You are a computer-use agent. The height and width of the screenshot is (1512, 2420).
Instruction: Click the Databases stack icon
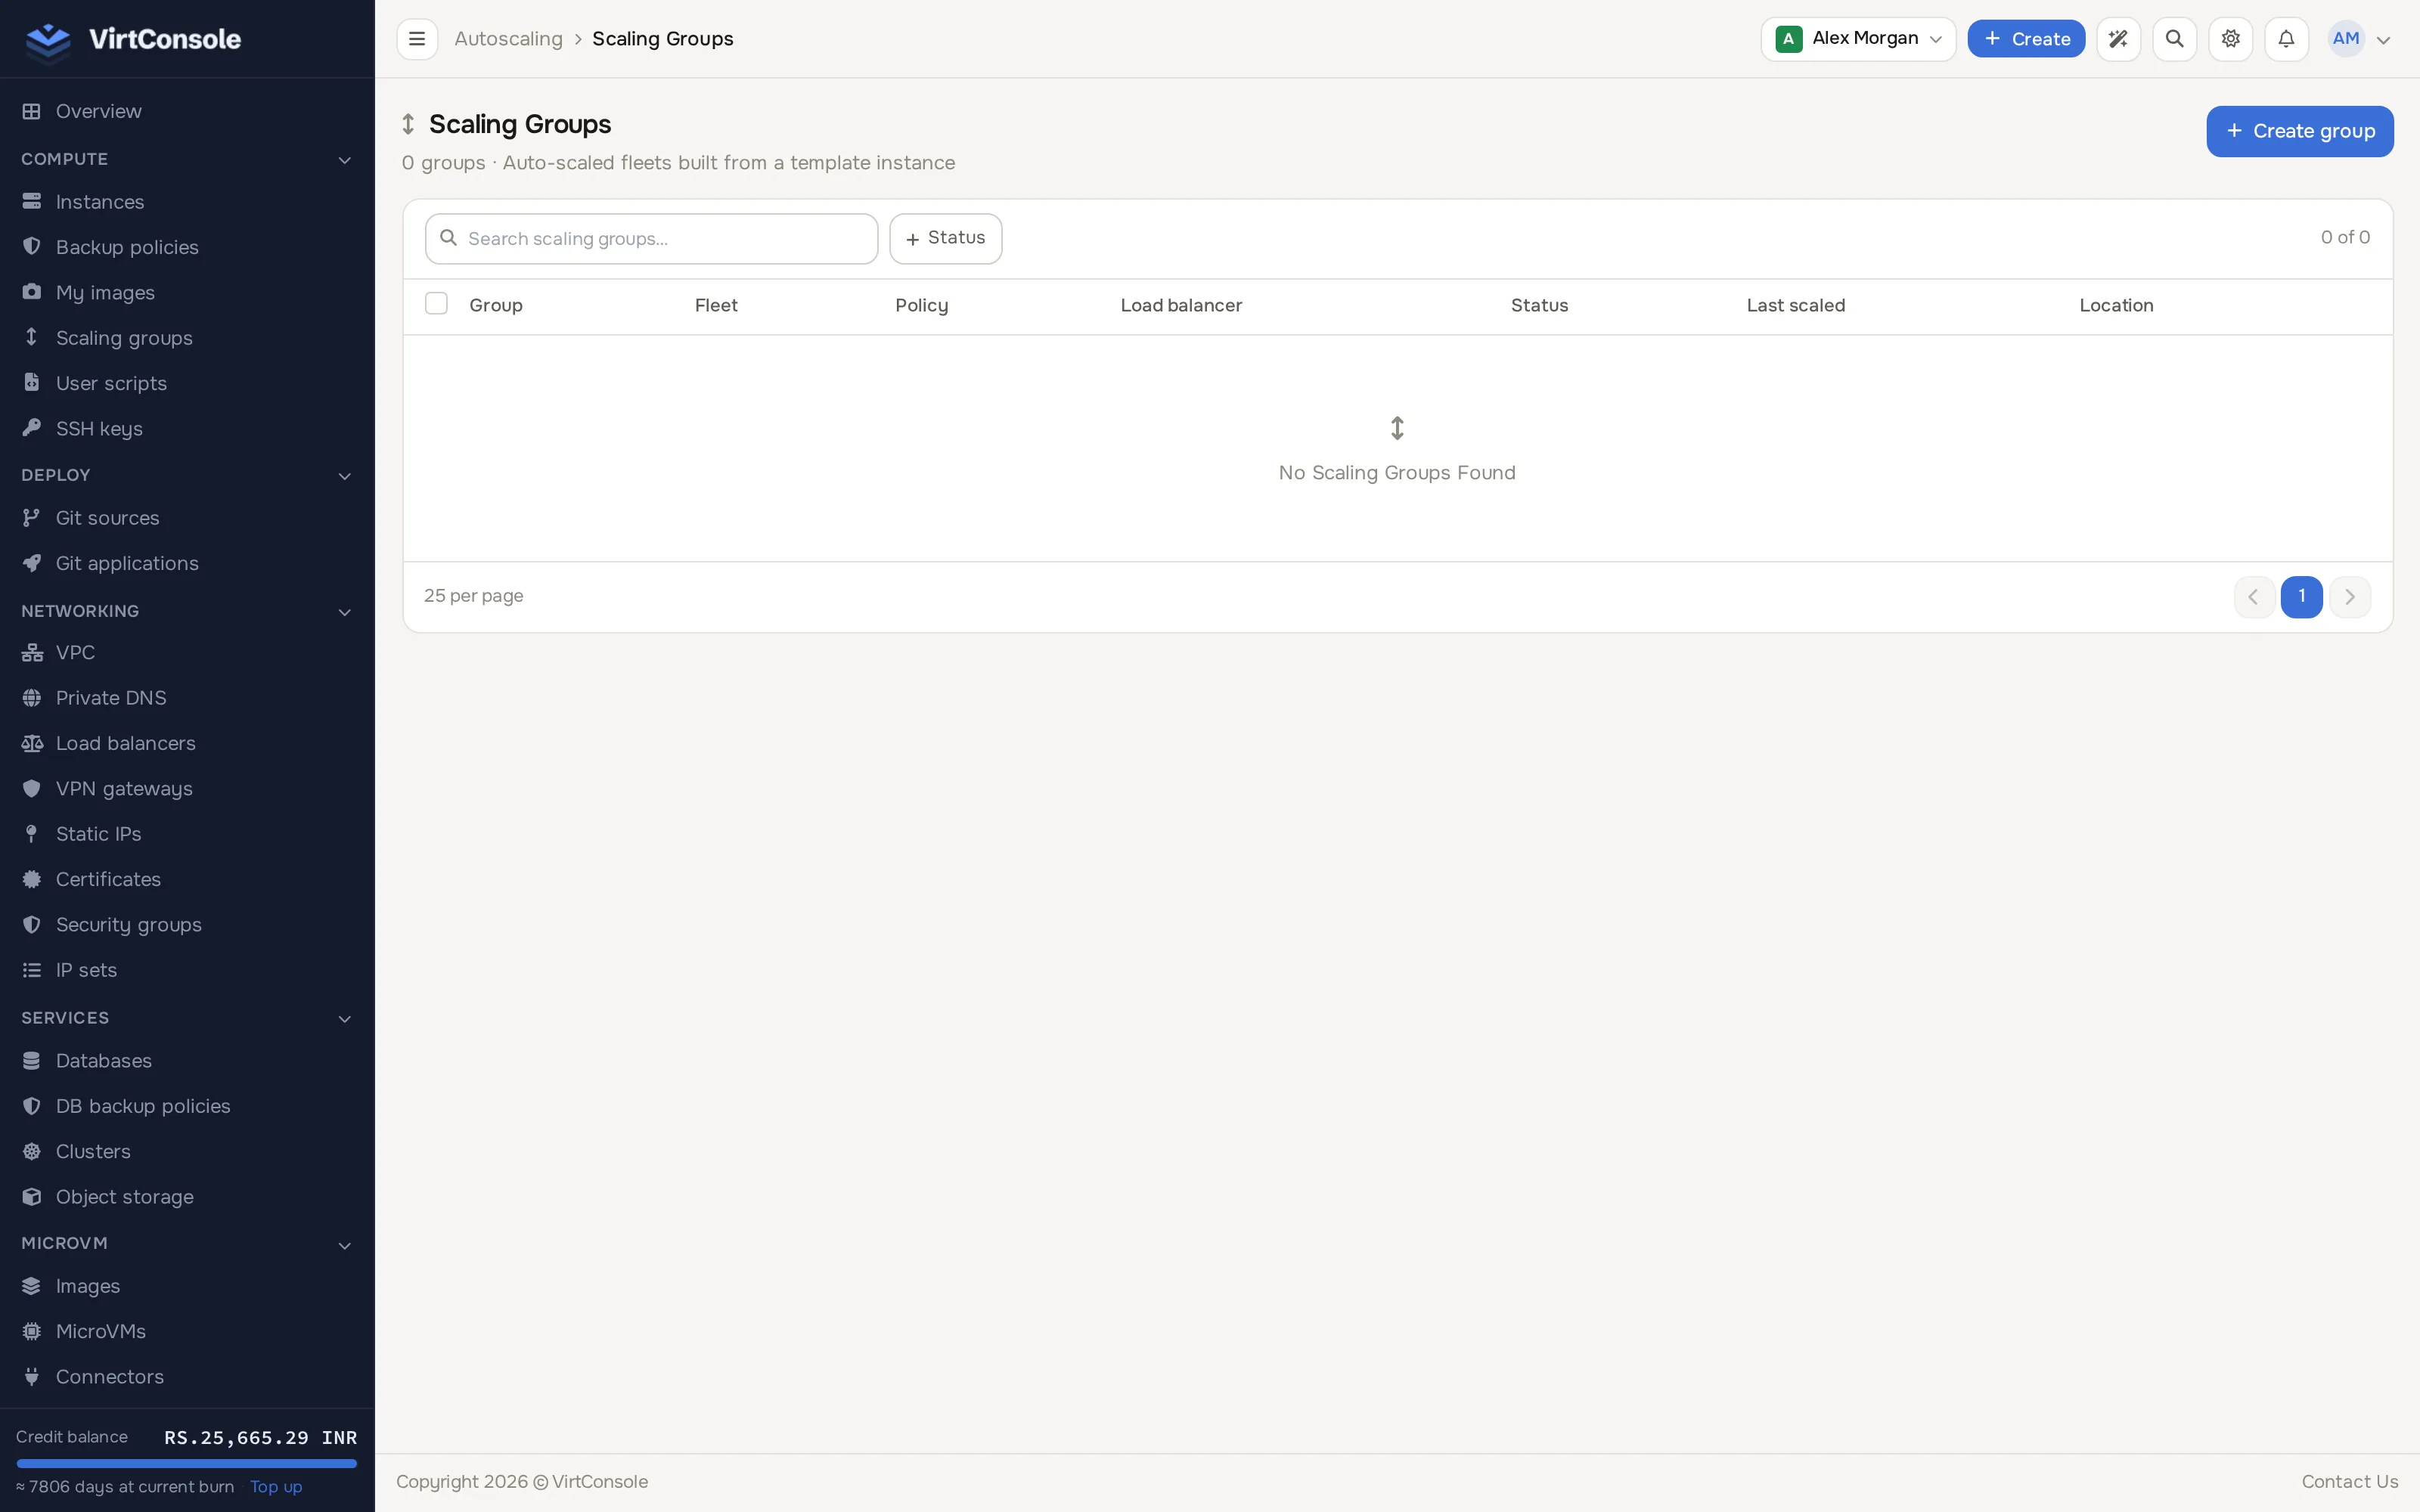click(32, 1061)
